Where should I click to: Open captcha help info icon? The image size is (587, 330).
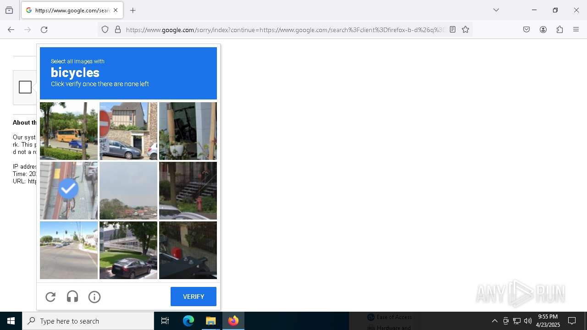(94, 297)
